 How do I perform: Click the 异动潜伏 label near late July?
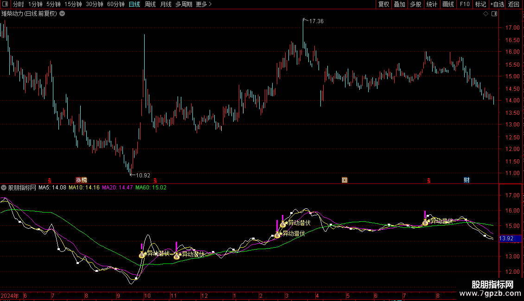click(441, 220)
